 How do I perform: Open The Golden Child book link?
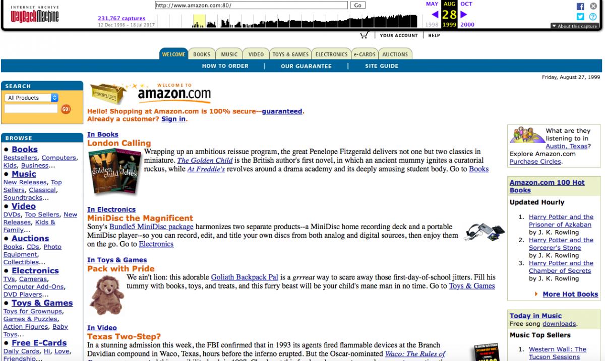click(x=205, y=161)
